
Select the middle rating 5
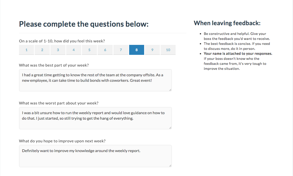pos(89,50)
